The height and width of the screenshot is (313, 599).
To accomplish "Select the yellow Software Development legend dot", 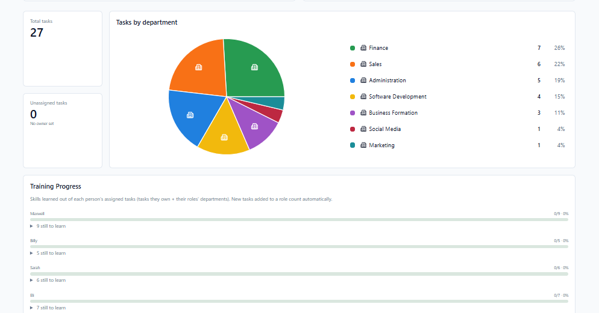I will point(353,97).
